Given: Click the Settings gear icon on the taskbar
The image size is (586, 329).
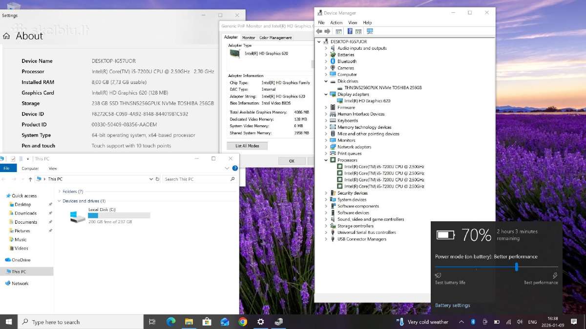Looking at the screenshot, I should pyautogui.click(x=261, y=322).
